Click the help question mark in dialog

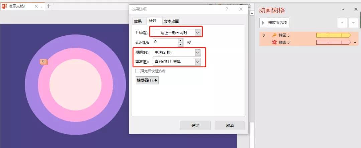(227, 9)
